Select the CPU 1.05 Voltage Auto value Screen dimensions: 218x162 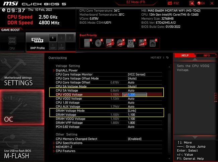click(131, 103)
